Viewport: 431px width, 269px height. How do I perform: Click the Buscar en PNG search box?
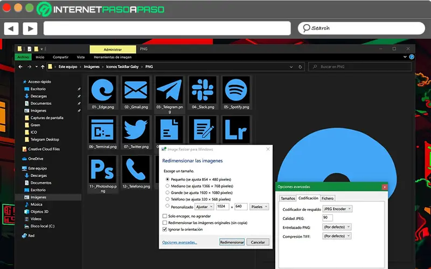click(x=360, y=67)
